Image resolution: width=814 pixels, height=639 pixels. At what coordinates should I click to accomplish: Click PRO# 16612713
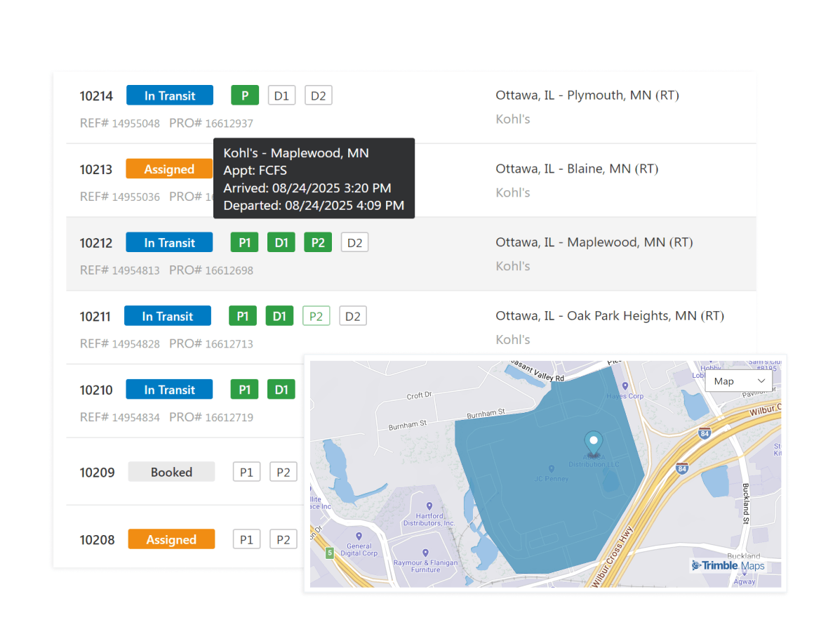point(211,344)
